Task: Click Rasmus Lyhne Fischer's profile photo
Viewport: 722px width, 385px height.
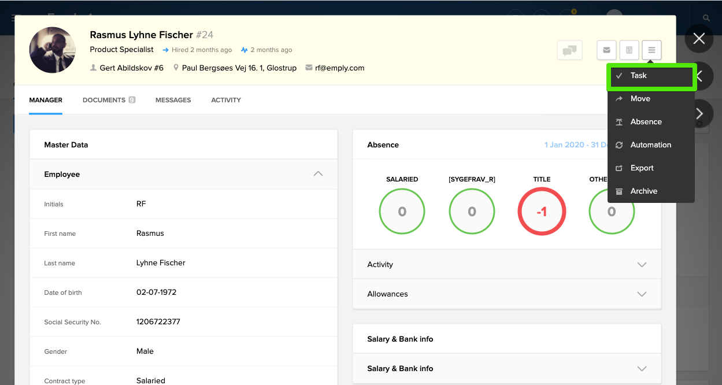Action: [x=52, y=50]
